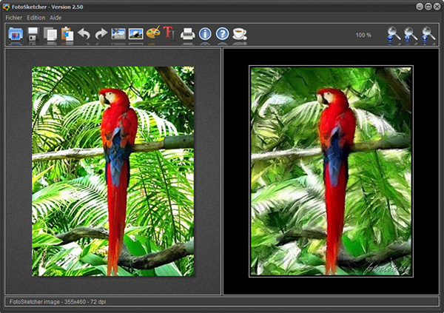The height and width of the screenshot is (313, 444).
Task: Click the coffee cup donate icon
Action: point(240,34)
